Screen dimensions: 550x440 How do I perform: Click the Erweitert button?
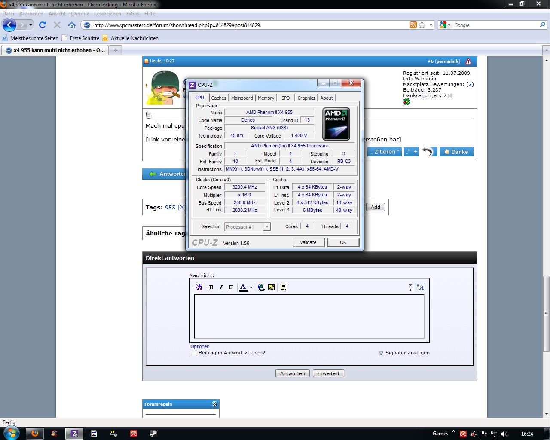[x=328, y=373]
